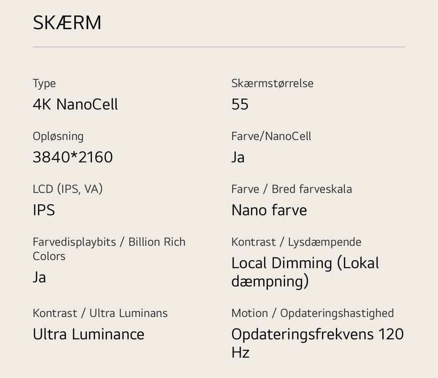Click the Farve/NanoCell label
This screenshot has width=438, height=378.
(x=271, y=136)
